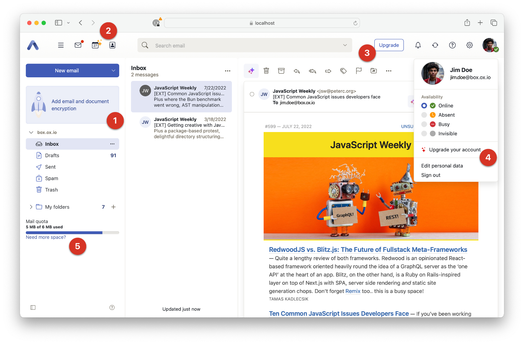
Task: Open the New email dropdown arrow
Action: (x=113, y=71)
